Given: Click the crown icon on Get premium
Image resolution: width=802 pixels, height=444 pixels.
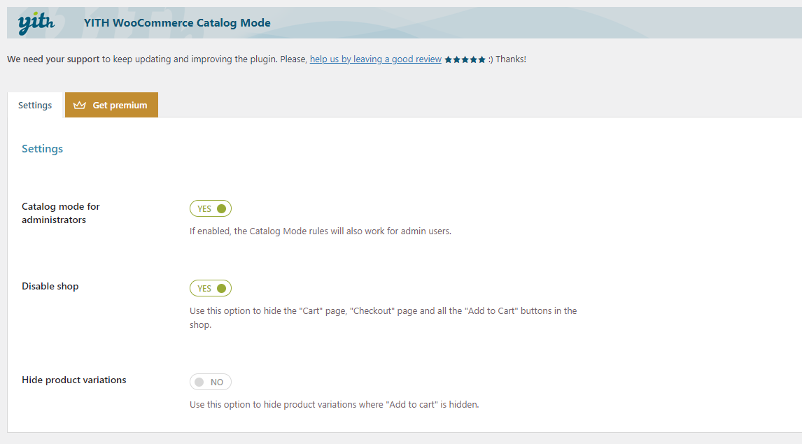Looking at the screenshot, I should click(79, 106).
